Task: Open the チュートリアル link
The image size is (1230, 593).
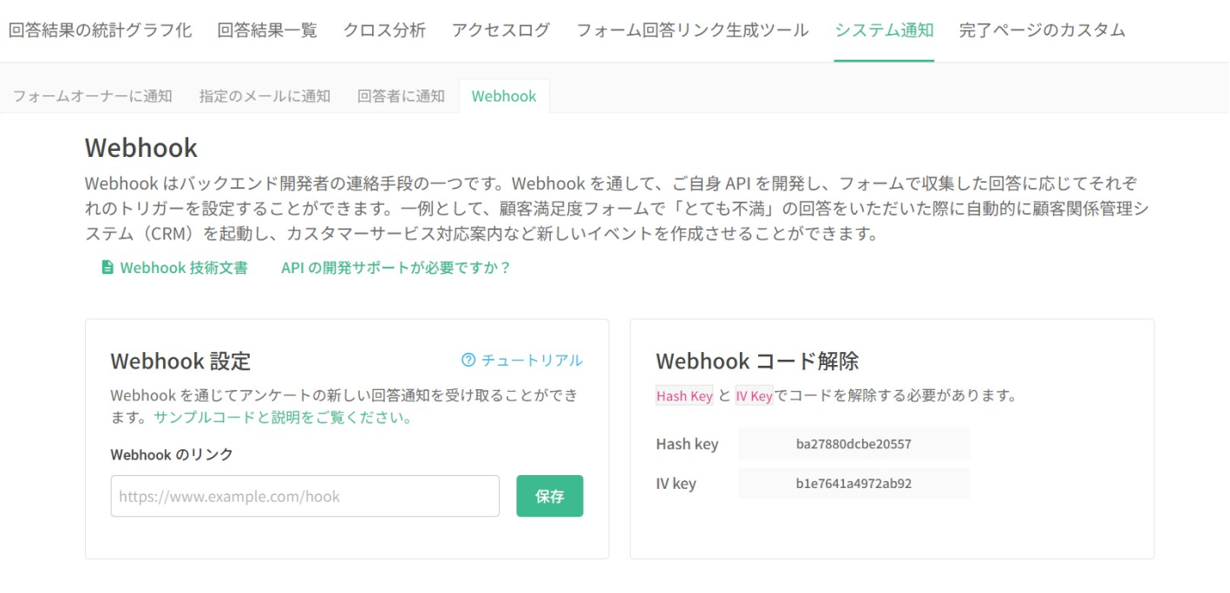Action: (x=532, y=360)
